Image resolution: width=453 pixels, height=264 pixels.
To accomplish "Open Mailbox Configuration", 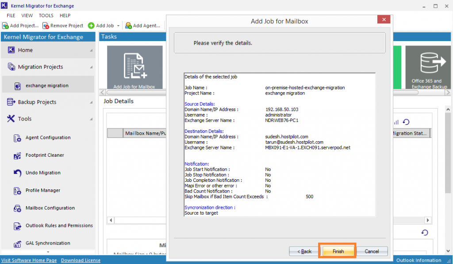I will tap(48, 208).
